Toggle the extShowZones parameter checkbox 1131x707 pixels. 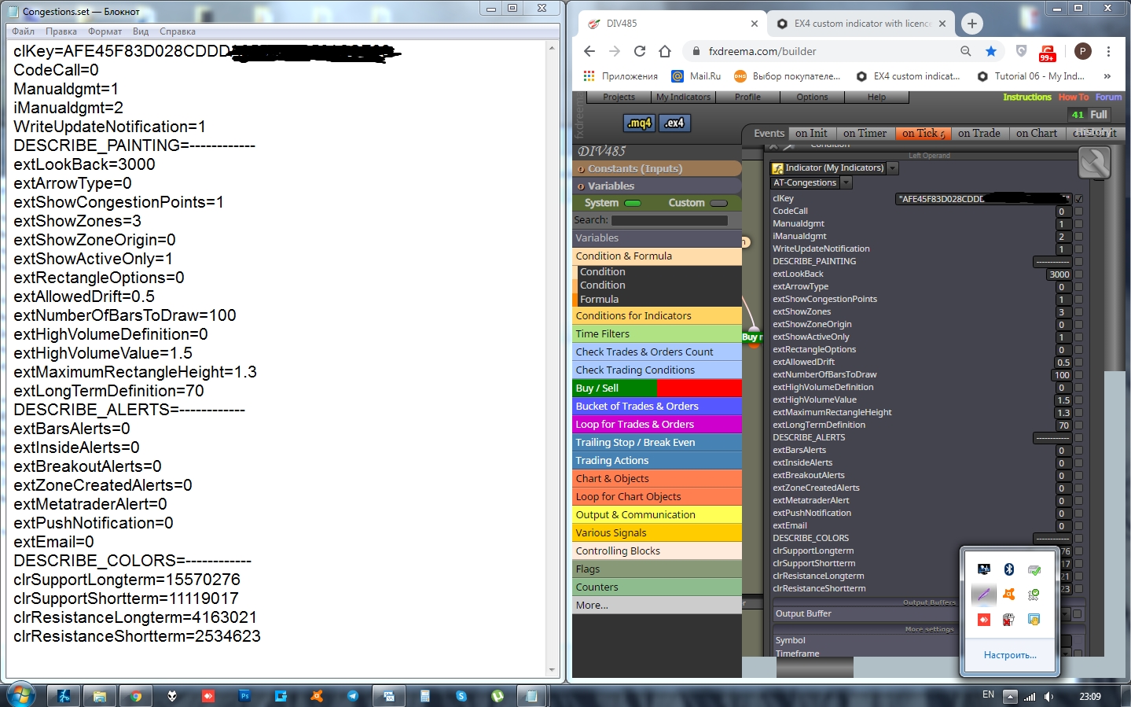point(1078,312)
